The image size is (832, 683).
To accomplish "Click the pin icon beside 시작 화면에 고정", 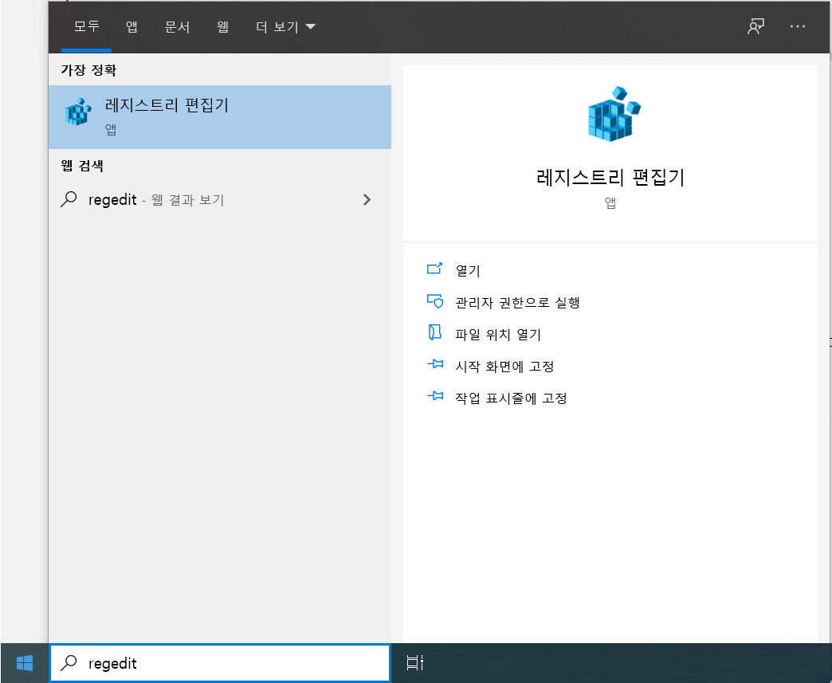I will pyautogui.click(x=434, y=365).
